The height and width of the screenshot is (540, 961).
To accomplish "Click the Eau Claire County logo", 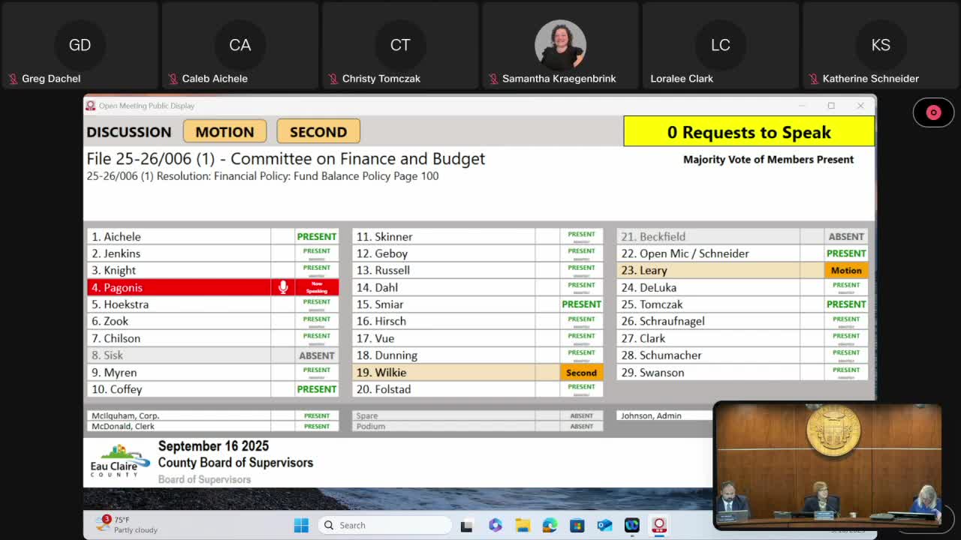I will pos(119,460).
